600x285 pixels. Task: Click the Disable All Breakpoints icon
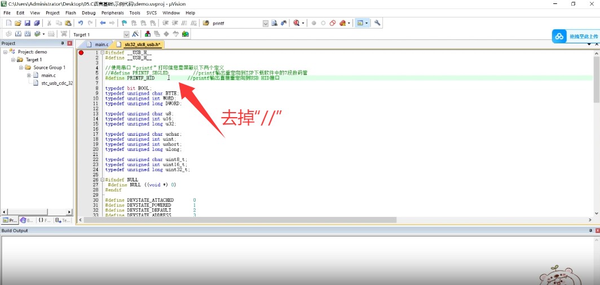pos(333,23)
